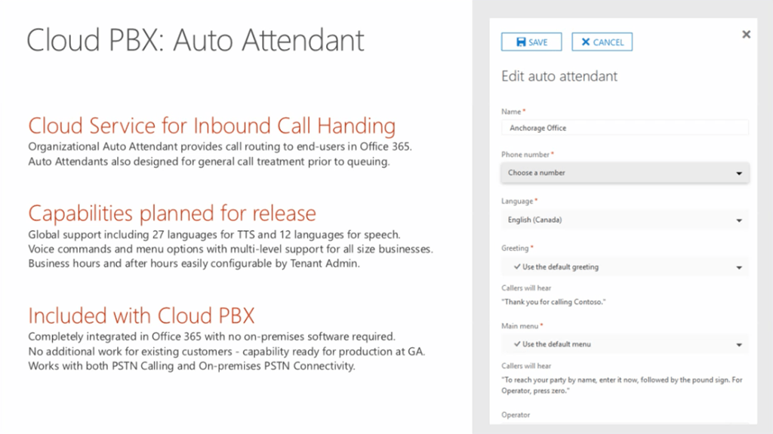Click the checkmark beside default greeting

click(x=517, y=267)
